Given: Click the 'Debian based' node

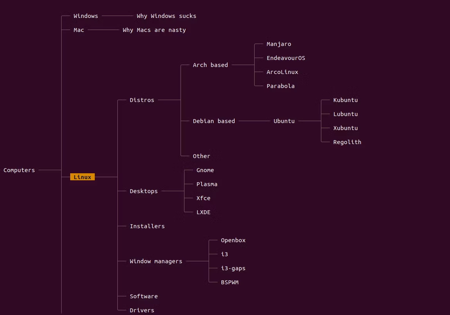Looking at the screenshot, I should (x=214, y=121).
